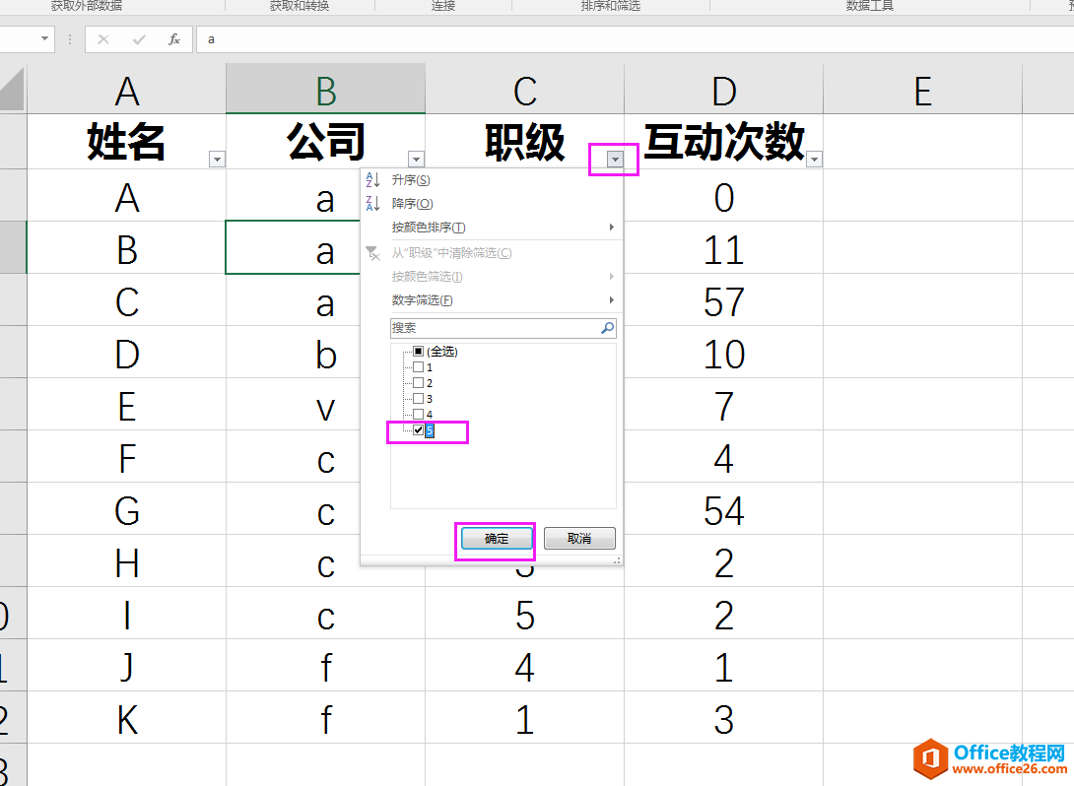Check the filter value 1 checkbox
The height and width of the screenshot is (786, 1074).
418,367
